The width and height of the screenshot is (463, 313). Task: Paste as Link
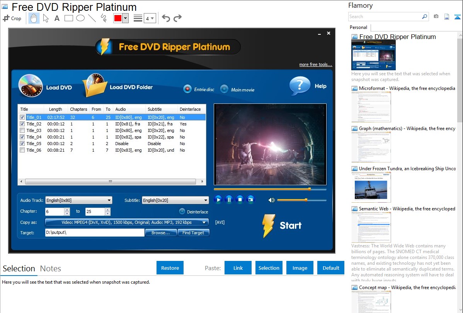click(238, 268)
